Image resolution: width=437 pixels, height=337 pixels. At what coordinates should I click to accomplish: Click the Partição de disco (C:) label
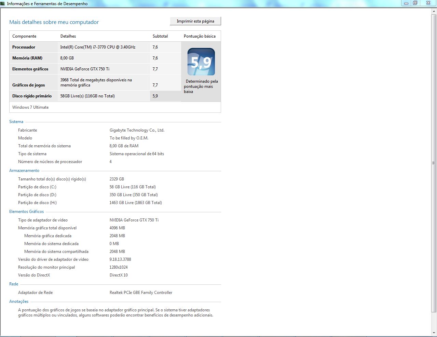[37, 187]
